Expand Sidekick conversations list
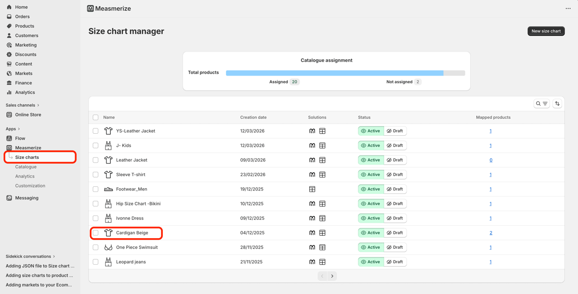The image size is (578, 294). click(x=54, y=256)
